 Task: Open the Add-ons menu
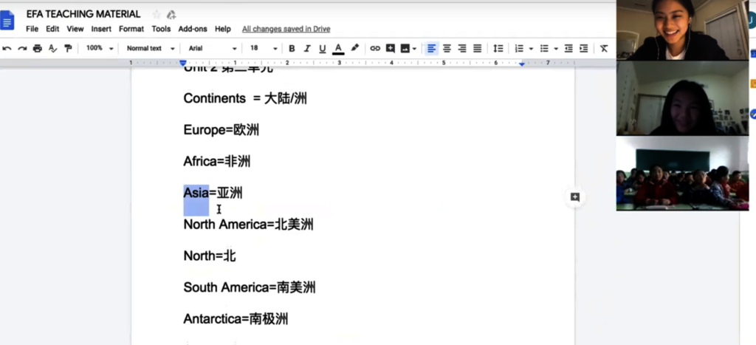193,29
